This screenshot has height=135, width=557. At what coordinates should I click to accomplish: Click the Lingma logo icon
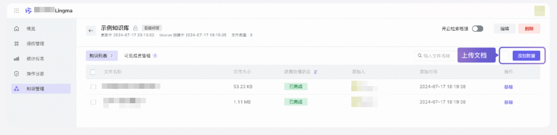point(28,10)
